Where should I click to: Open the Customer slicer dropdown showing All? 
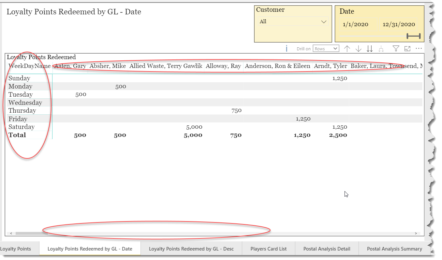coord(293,22)
